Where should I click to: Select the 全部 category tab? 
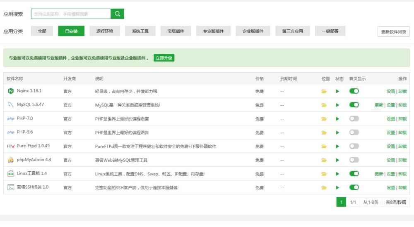click(x=42, y=31)
